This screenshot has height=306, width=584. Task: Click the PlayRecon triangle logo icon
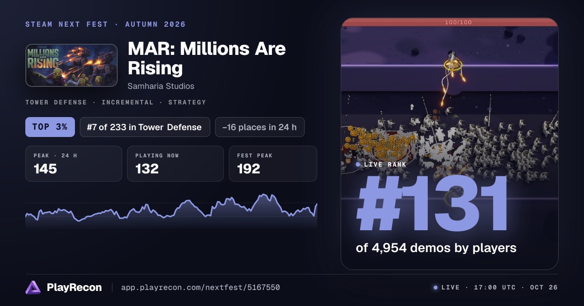click(33, 288)
